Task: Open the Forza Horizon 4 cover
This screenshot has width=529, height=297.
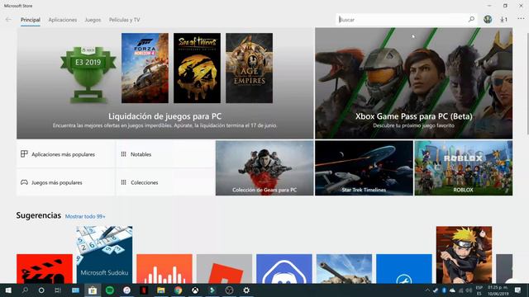Action: [145, 68]
